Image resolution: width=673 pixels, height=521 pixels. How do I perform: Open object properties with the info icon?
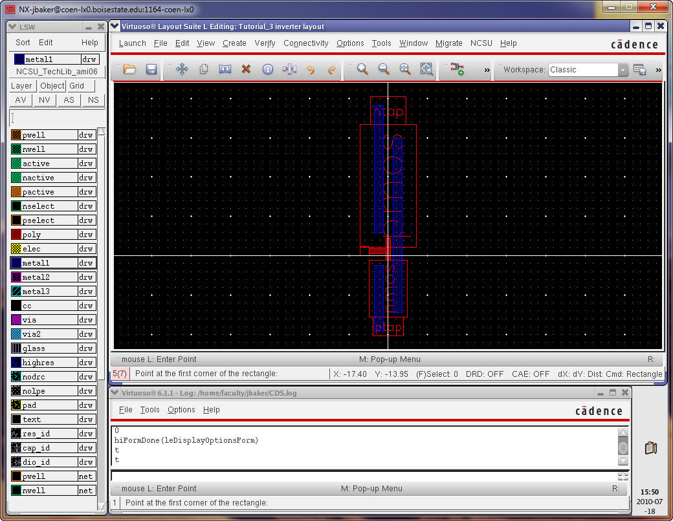(267, 69)
